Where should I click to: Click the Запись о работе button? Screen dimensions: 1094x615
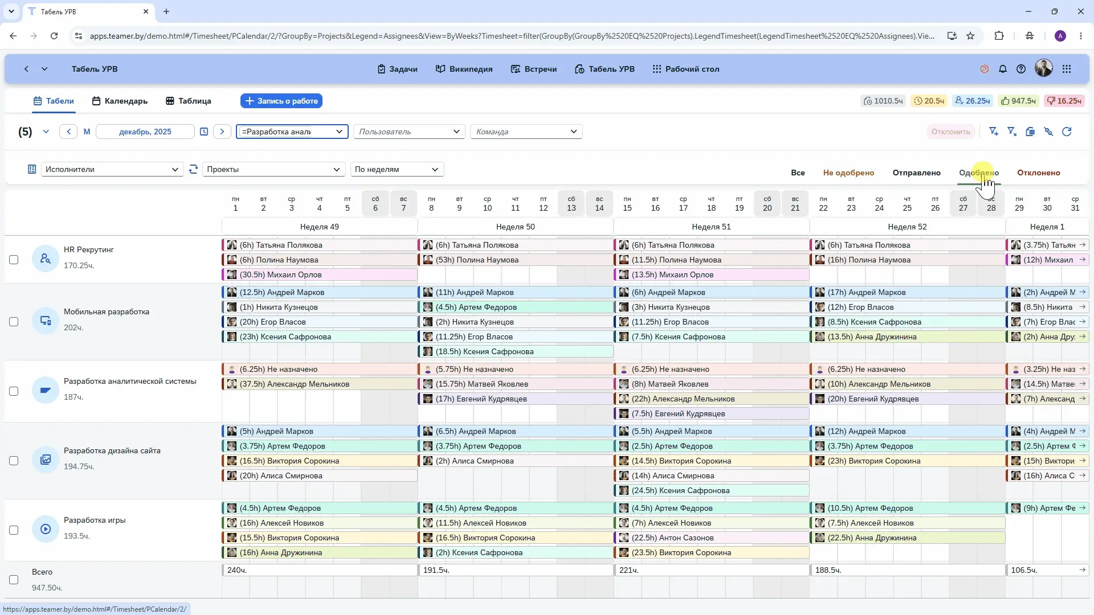click(281, 101)
